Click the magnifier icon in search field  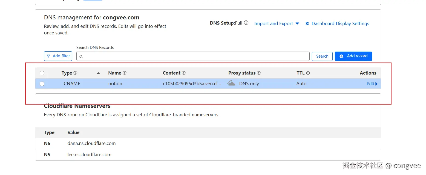pos(81,57)
